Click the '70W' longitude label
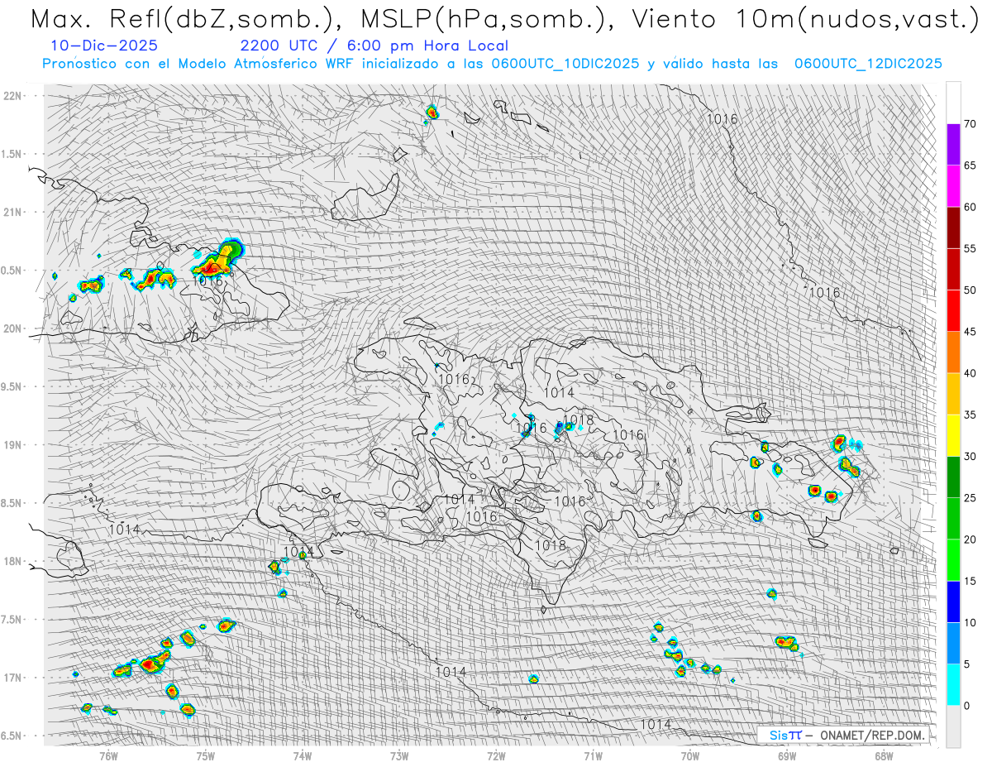 [690, 755]
